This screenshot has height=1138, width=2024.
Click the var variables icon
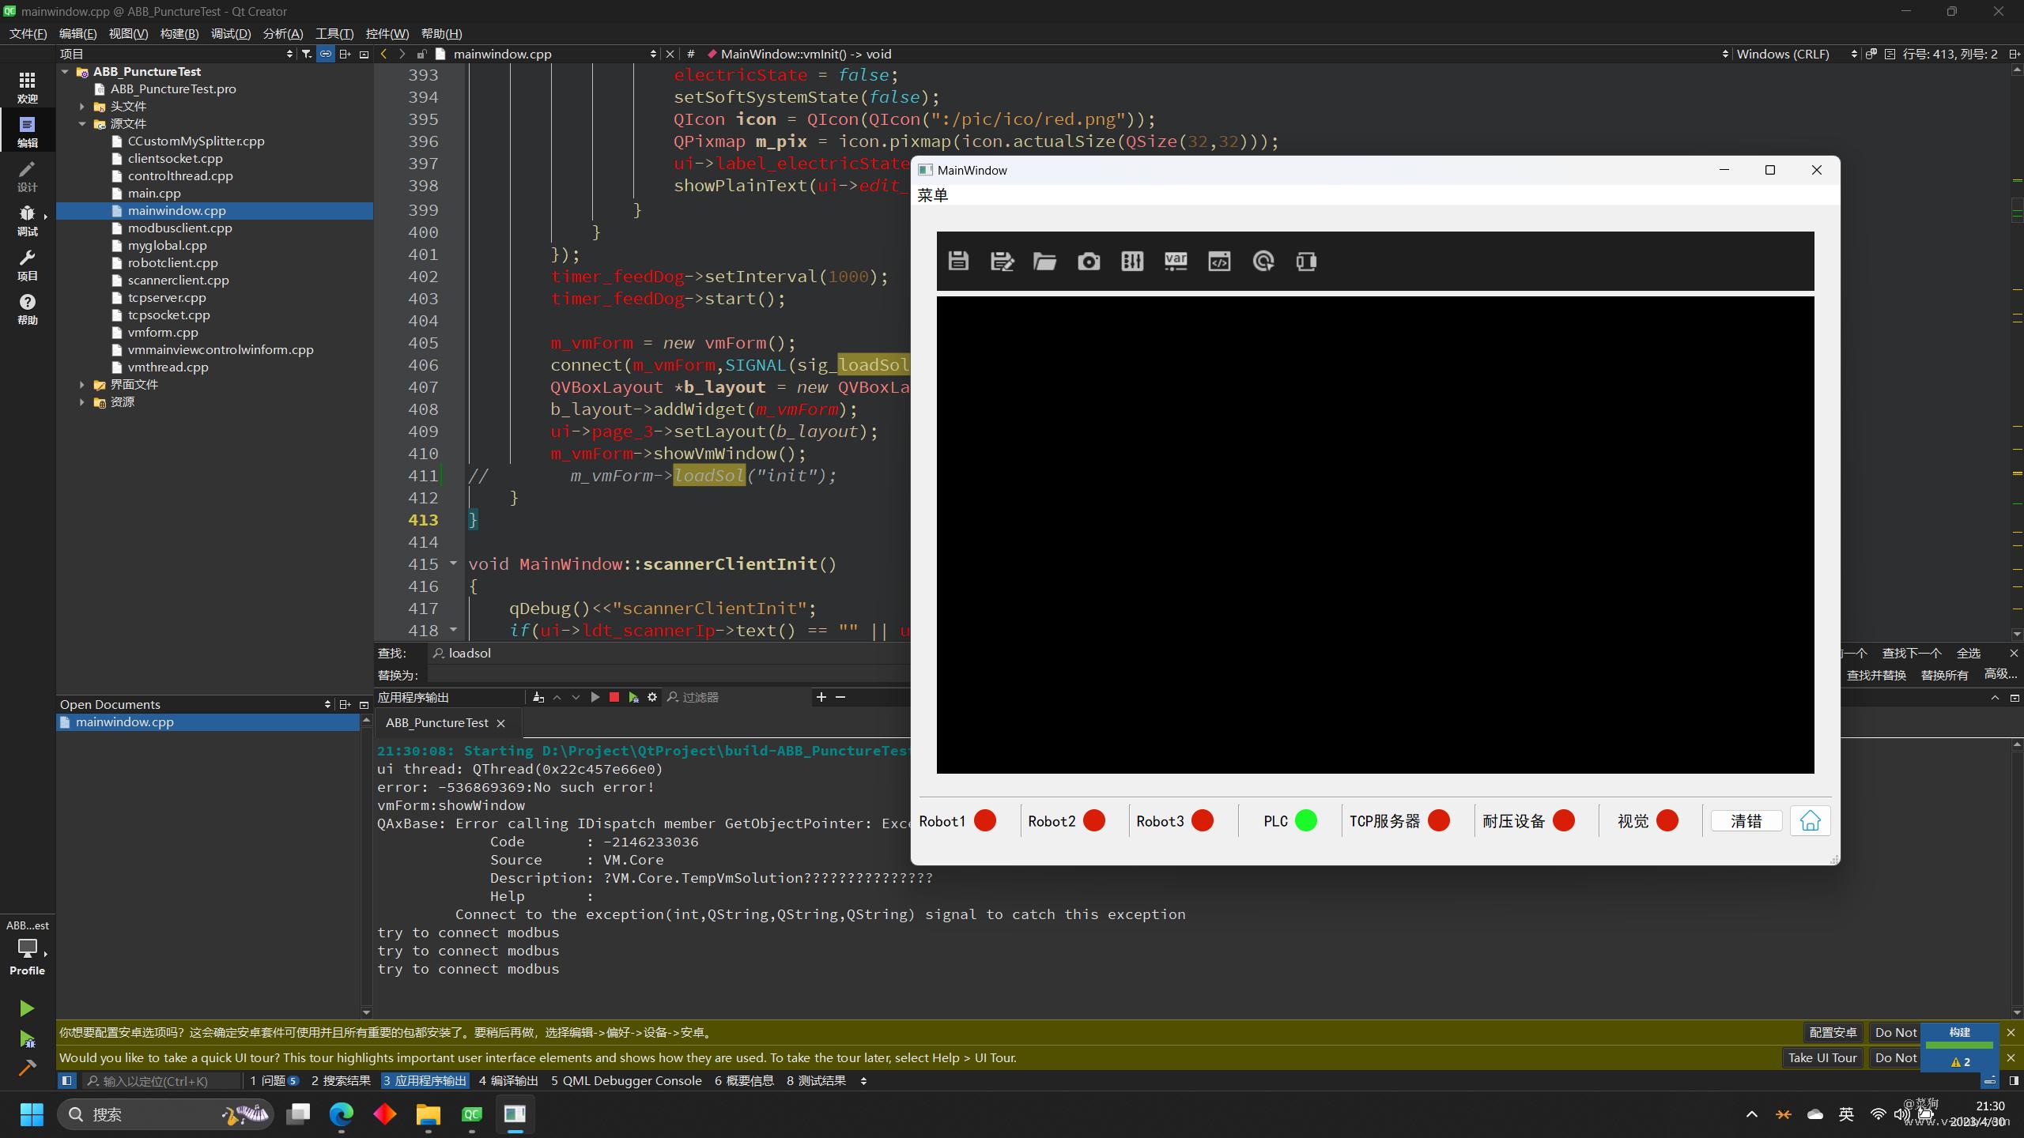1176,261
